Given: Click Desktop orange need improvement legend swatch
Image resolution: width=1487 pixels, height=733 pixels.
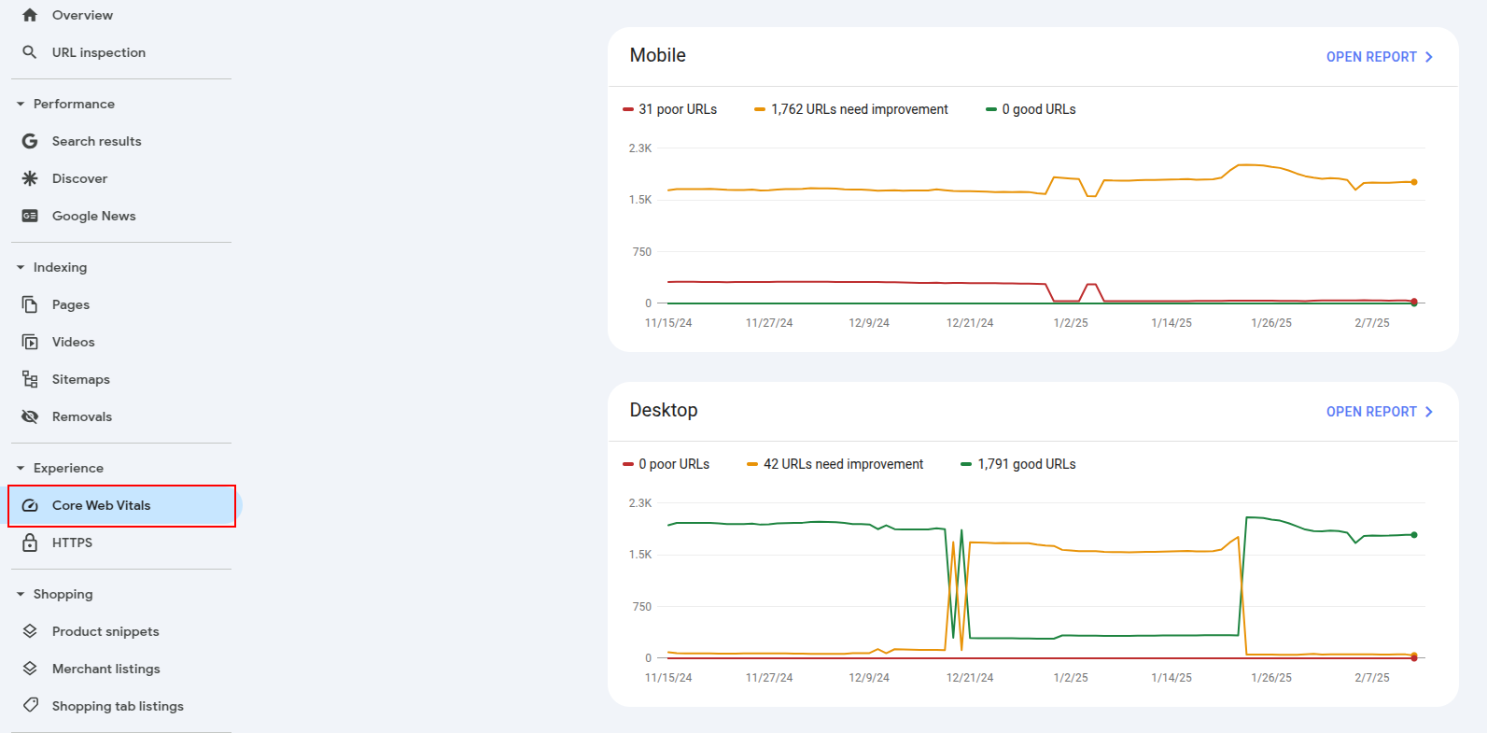Looking at the screenshot, I should click(752, 464).
